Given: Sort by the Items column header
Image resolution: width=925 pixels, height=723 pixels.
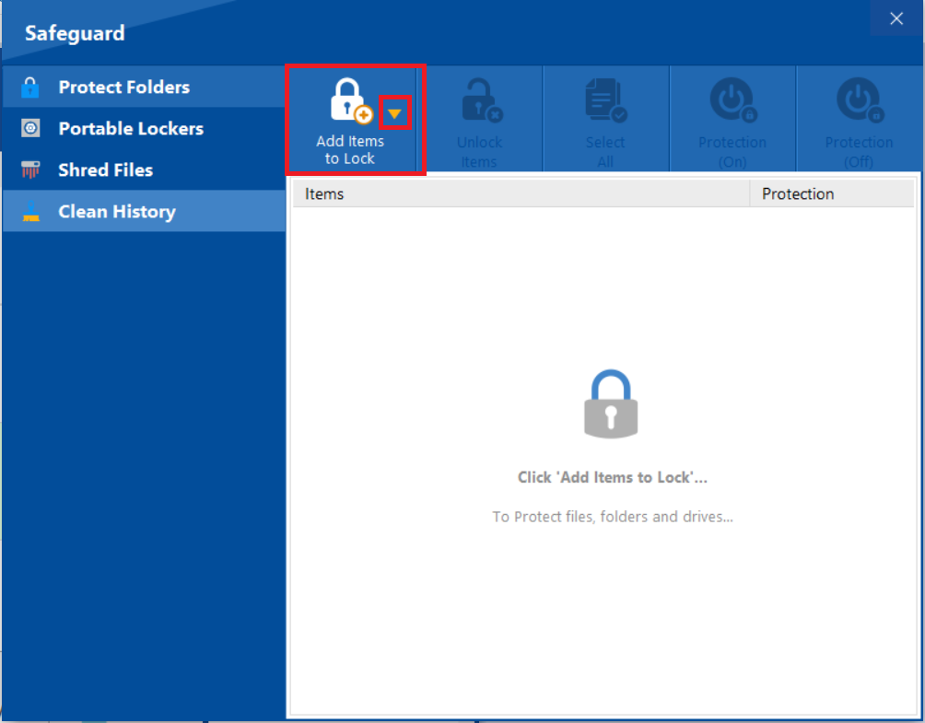Looking at the screenshot, I should click(x=521, y=194).
